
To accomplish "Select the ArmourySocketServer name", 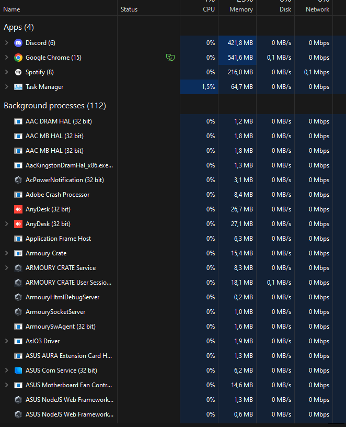I will point(55,312).
